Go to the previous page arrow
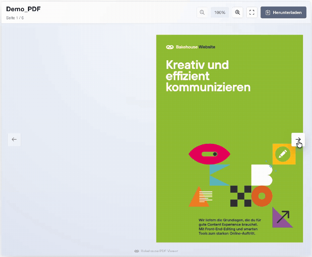Screen dimensions: 312x257 point(14,140)
